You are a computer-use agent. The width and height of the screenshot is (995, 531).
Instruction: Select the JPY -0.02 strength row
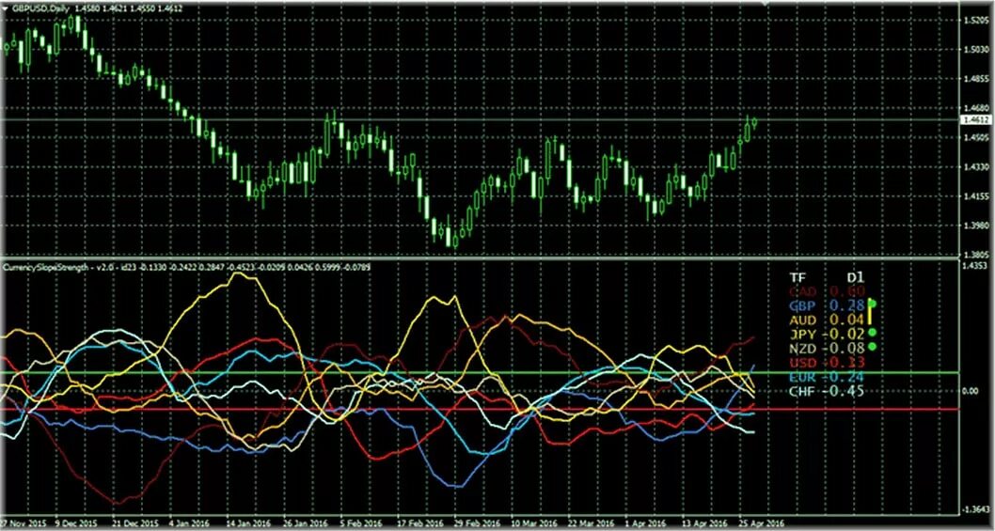(x=827, y=334)
